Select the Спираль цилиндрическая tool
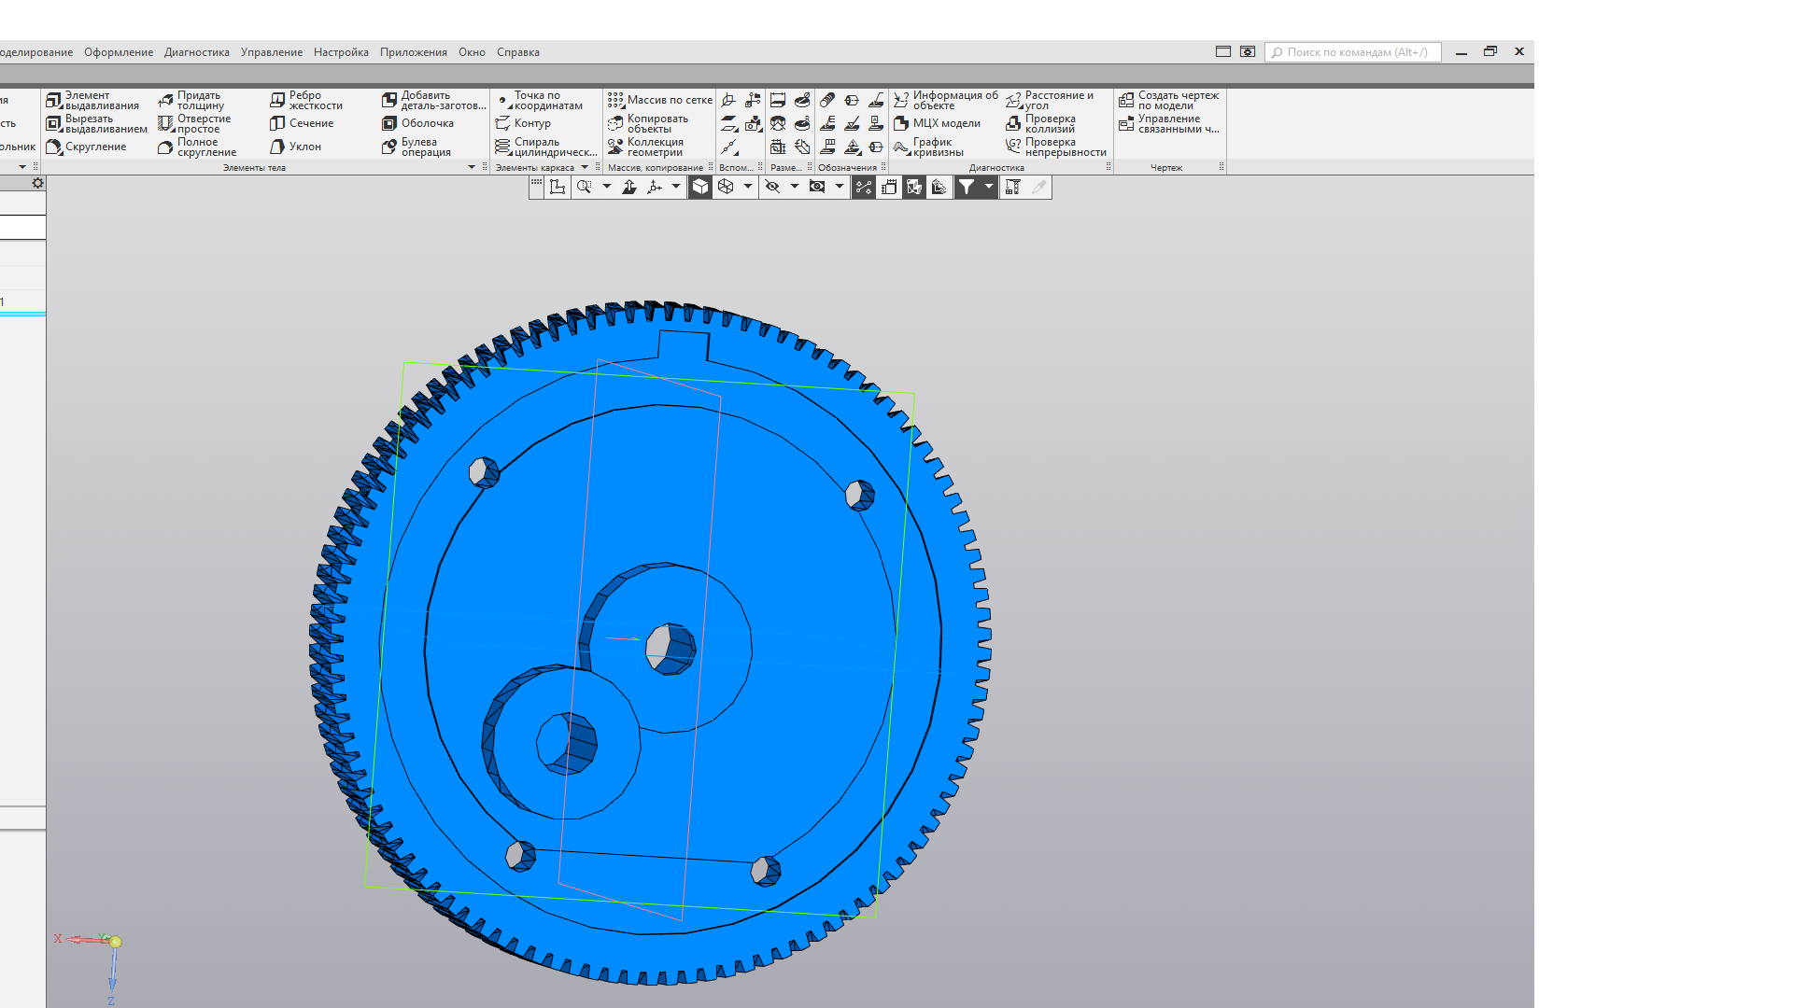The width and height of the screenshot is (1793, 1008). click(x=546, y=147)
